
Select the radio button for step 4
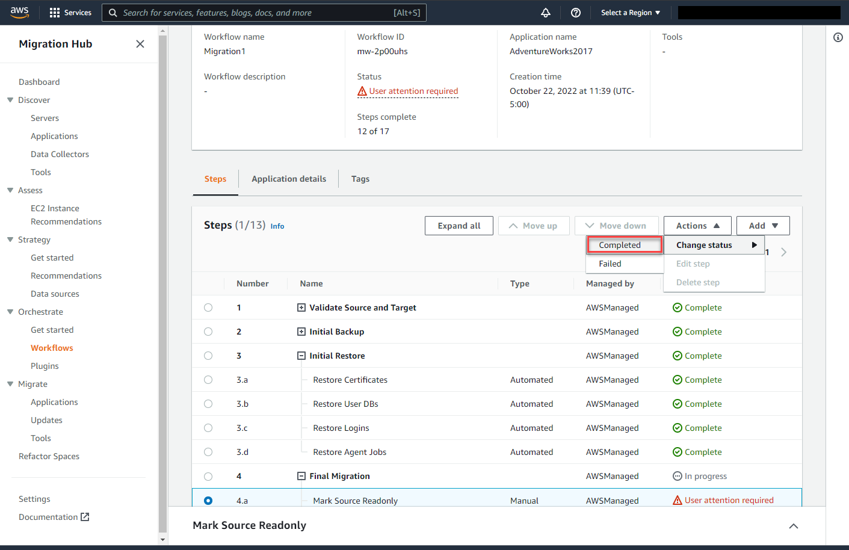[208, 476]
